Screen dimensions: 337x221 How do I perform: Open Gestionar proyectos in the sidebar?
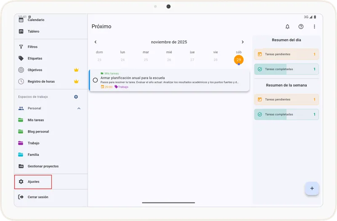coord(43,166)
